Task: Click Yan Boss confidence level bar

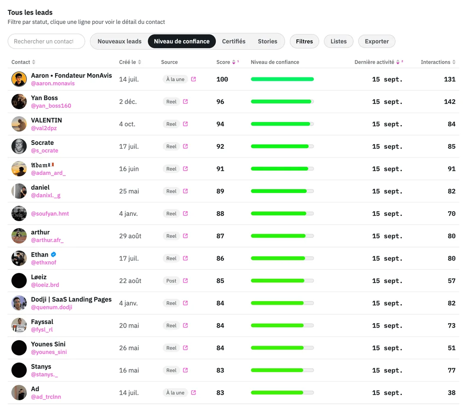Action: [283, 102]
